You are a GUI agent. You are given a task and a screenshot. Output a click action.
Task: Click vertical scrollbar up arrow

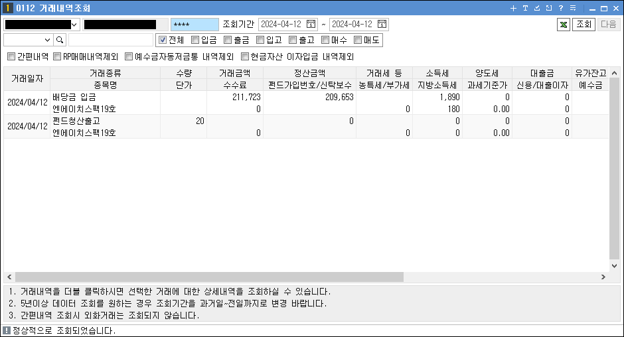click(615, 73)
